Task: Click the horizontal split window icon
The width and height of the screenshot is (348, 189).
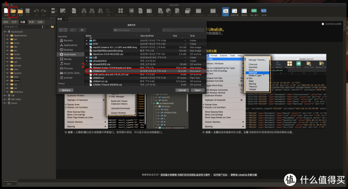Action: 199,11
